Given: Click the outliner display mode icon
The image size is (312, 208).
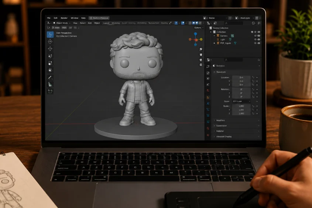Looking at the screenshot, I should click(x=215, y=23).
